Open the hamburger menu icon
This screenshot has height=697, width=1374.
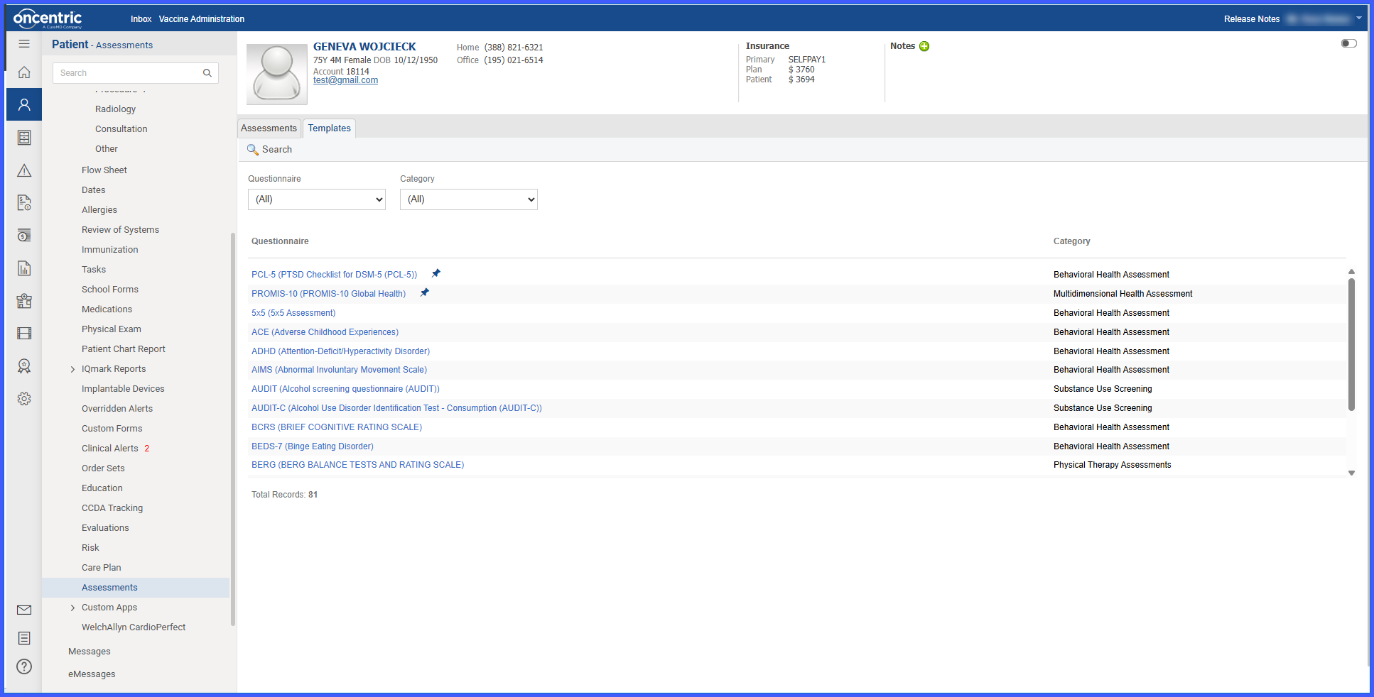click(x=24, y=44)
